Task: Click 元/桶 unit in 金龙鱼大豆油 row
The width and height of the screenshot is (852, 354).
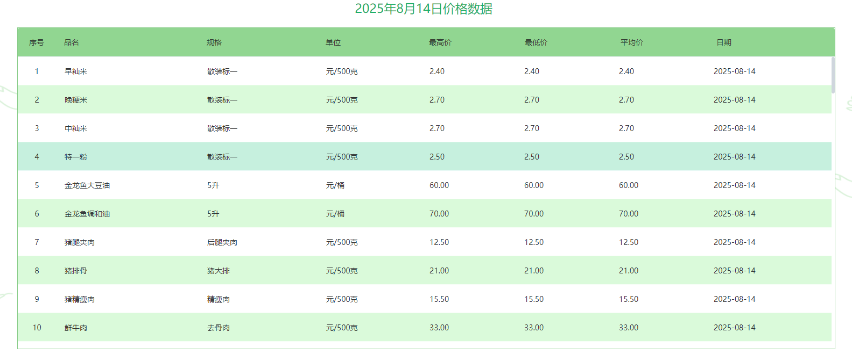Action: point(335,185)
